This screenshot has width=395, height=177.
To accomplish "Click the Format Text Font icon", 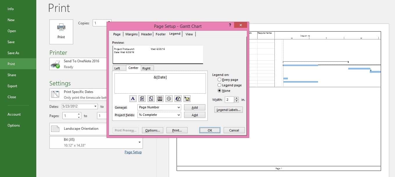I will [x=133, y=99].
